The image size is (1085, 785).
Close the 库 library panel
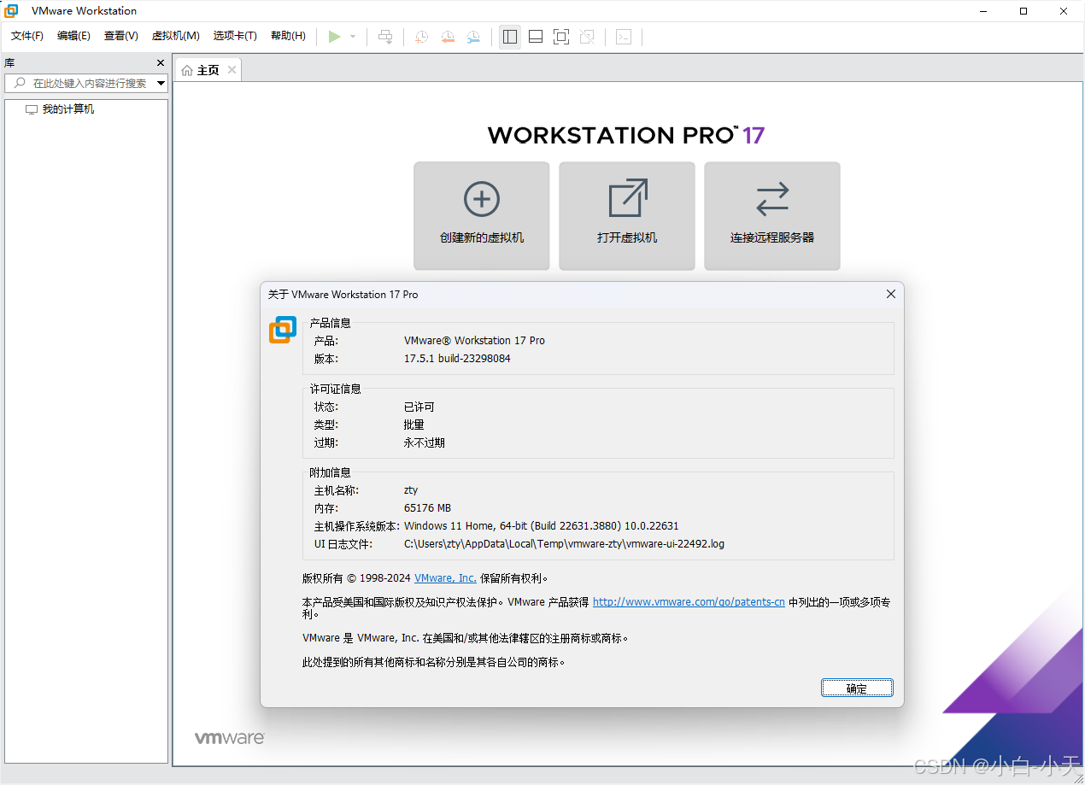point(161,62)
